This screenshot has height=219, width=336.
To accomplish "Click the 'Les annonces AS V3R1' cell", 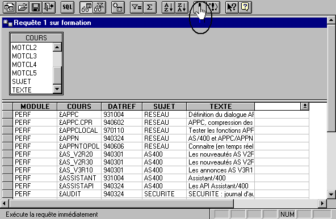I will click(x=220, y=170).
